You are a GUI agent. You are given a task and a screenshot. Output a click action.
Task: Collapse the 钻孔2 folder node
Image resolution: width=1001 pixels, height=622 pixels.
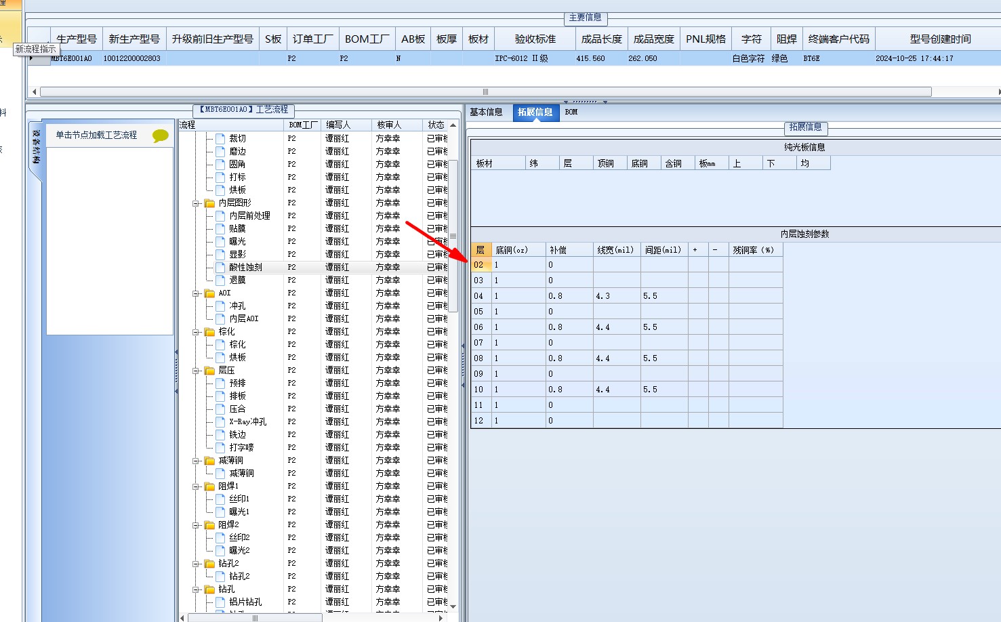point(195,564)
